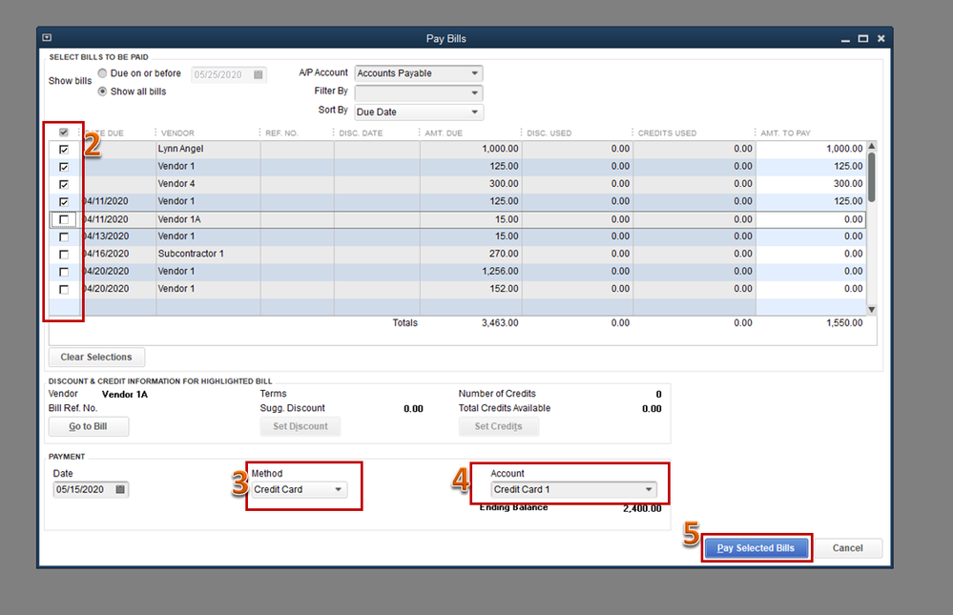The image size is (953, 615).
Task: Open the payment date calendar picker
Action: coord(120,489)
